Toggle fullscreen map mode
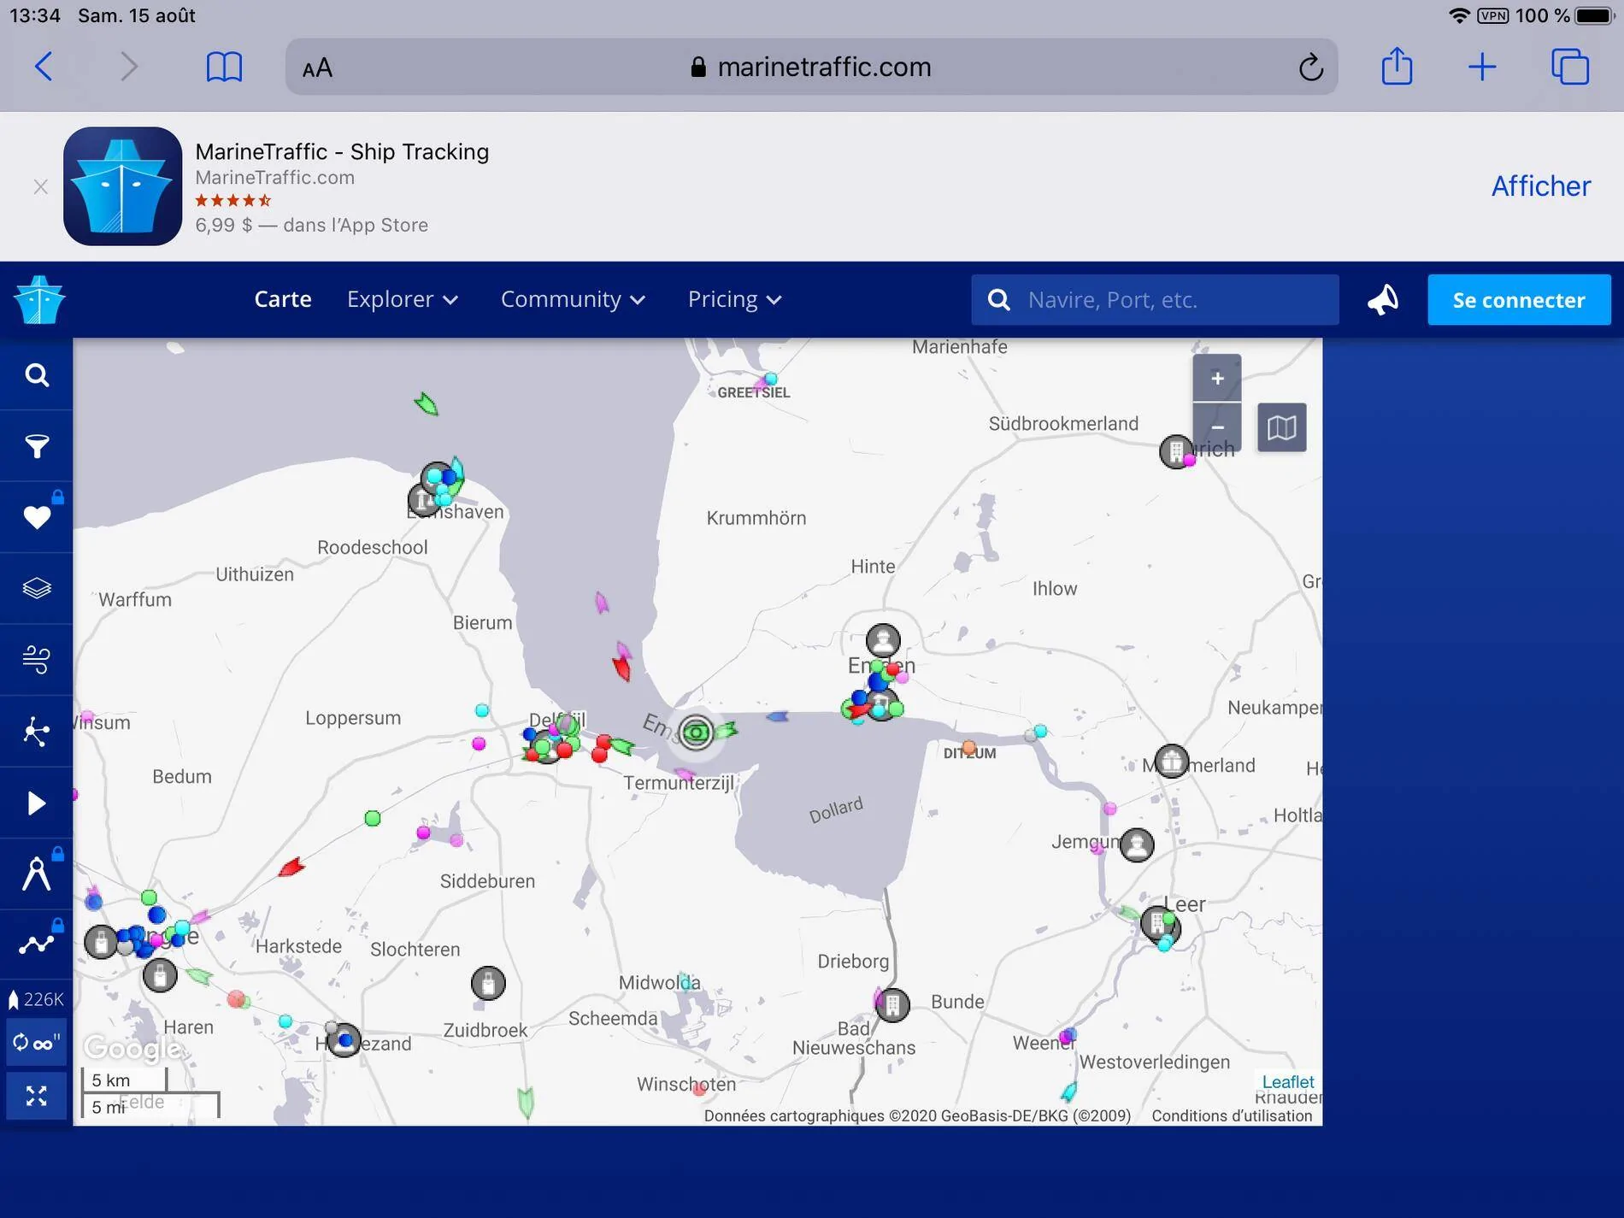 pos(36,1096)
